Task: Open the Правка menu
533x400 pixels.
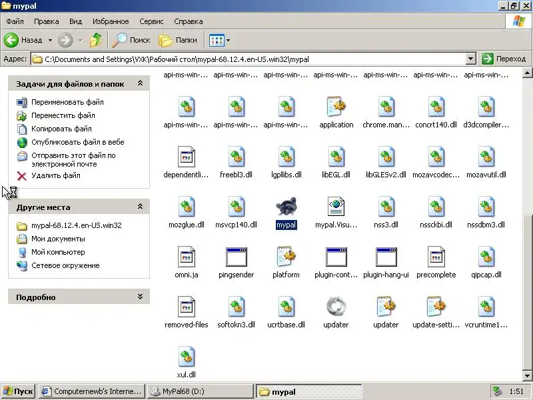Action: (46, 21)
